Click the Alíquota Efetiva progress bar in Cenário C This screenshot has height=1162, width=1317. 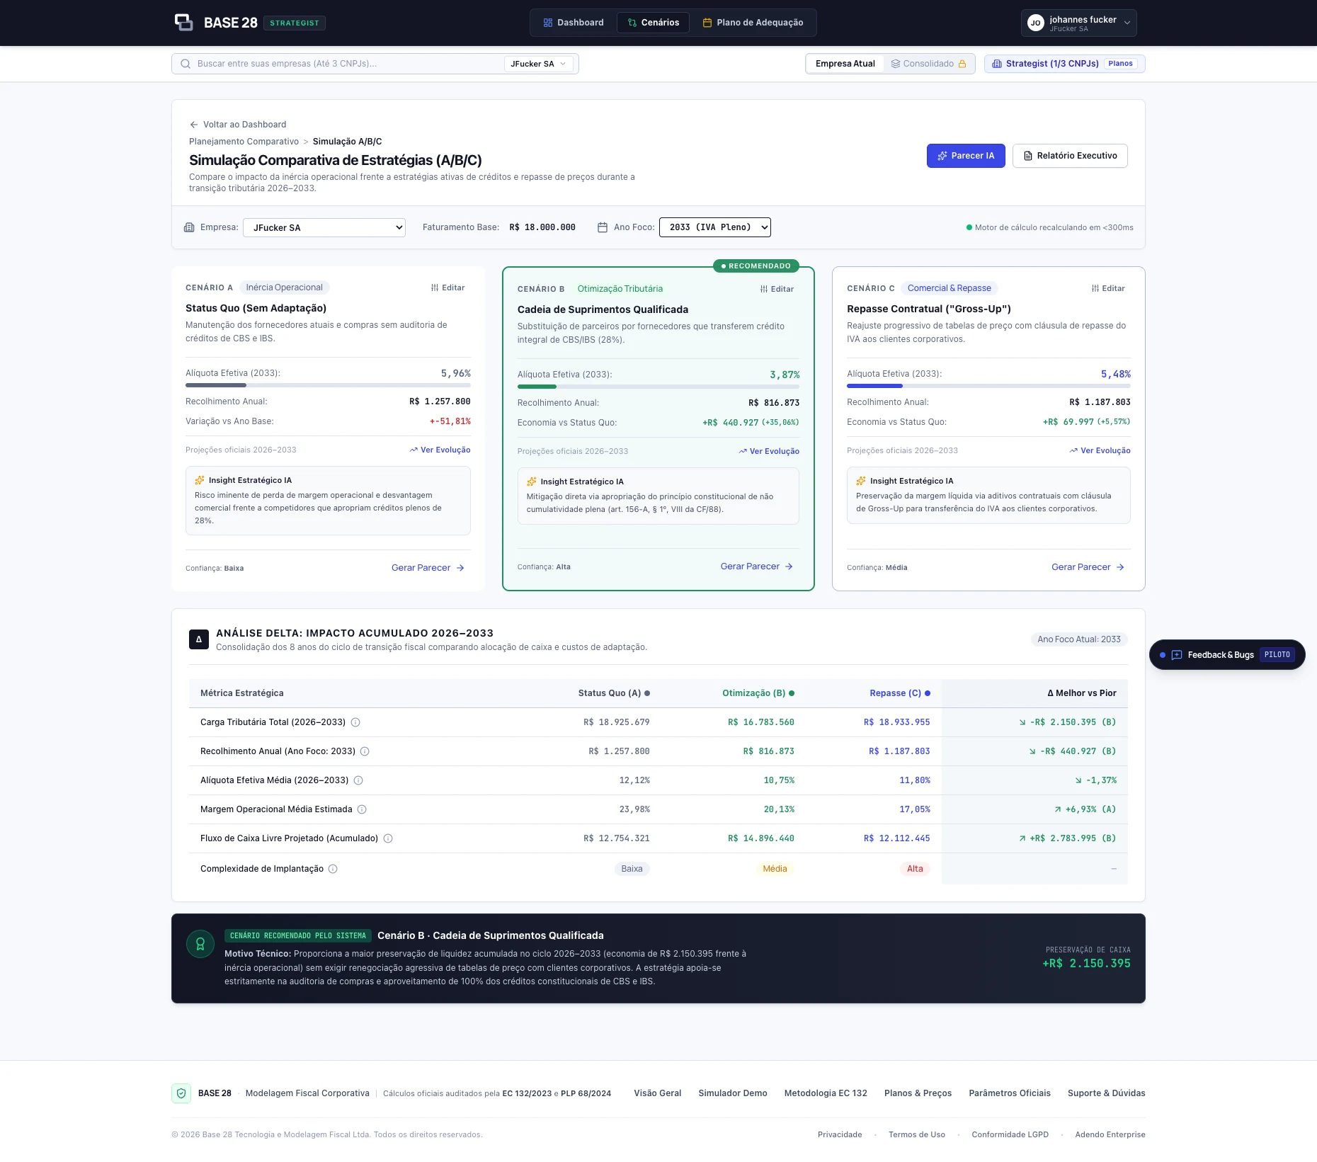pos(988,386)
